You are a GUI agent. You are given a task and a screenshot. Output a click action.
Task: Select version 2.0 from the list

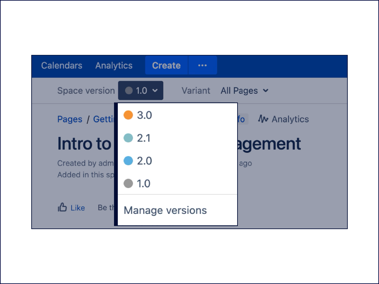[x=177, y=161]
